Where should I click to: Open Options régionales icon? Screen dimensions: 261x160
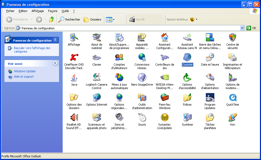coord(119,98)
